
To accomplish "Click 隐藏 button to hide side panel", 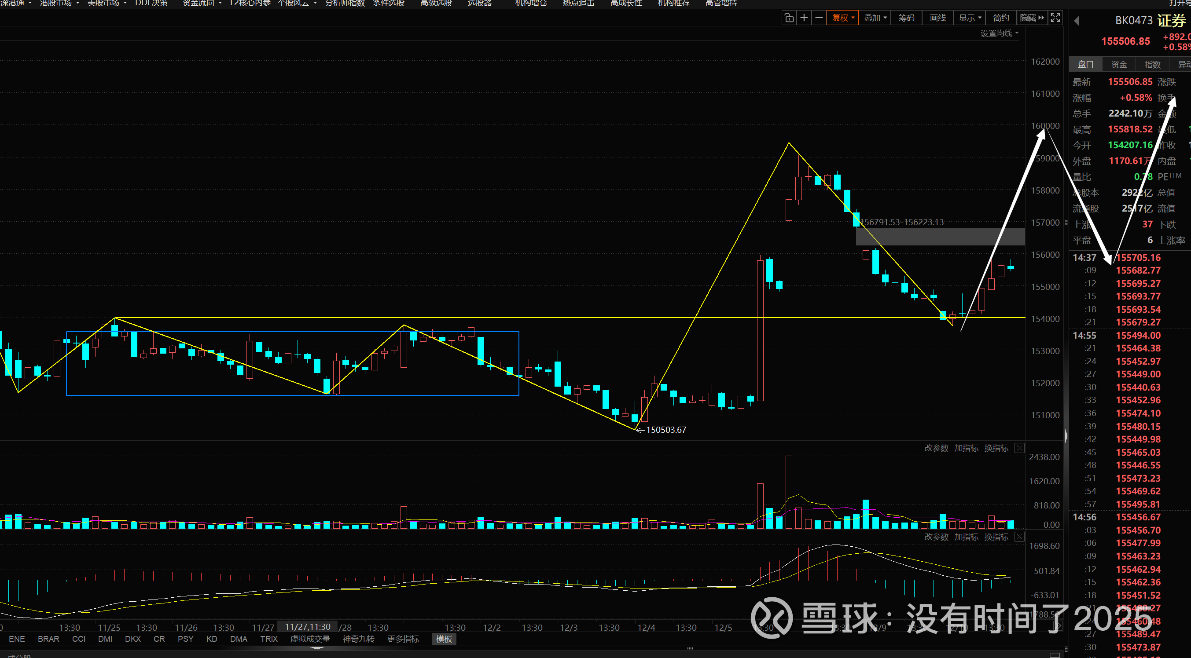I will [1032, 18].
